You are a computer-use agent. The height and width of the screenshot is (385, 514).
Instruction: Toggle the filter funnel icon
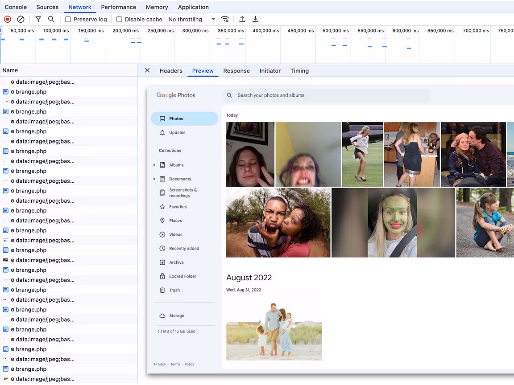coord(38,19)
